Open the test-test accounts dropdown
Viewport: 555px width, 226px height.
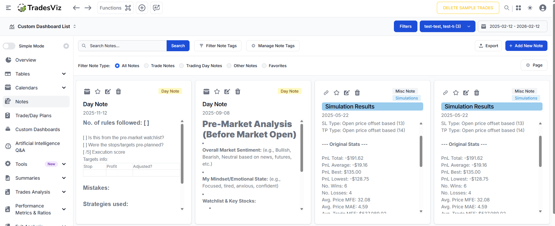coord(447,26)
